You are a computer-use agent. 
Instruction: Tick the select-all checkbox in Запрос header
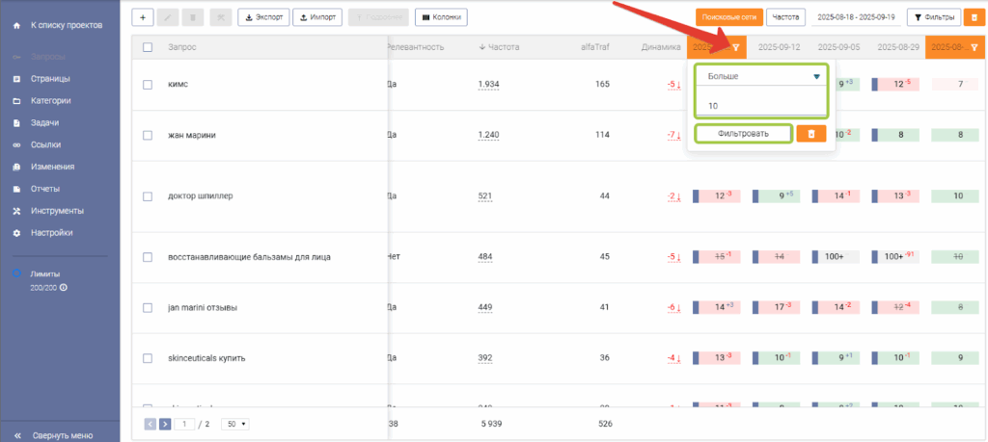coord(148,47)
